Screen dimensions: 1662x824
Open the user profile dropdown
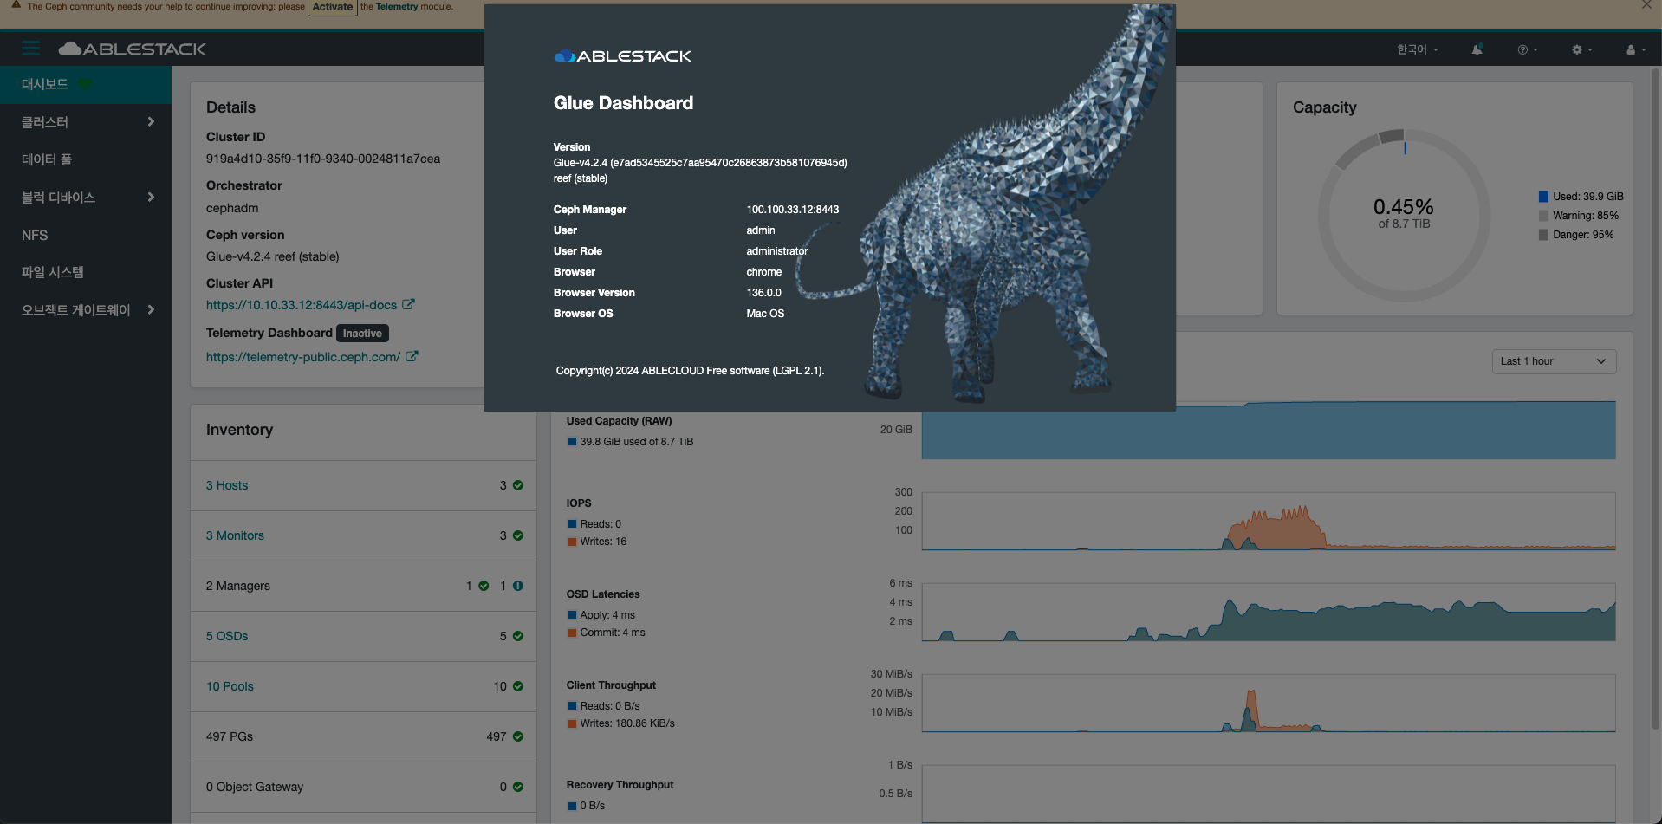(x=1635, y=49)
